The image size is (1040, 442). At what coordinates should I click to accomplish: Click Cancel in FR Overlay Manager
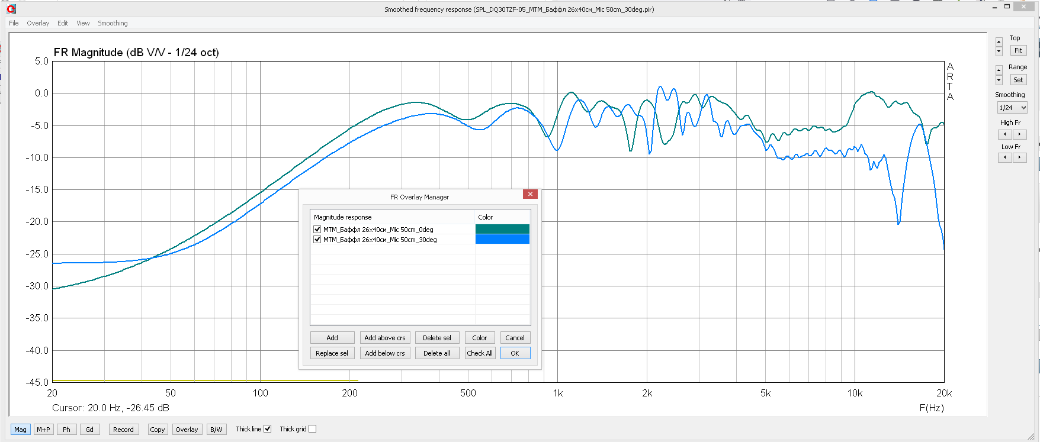pyautogui.click(x=515, y=338)
